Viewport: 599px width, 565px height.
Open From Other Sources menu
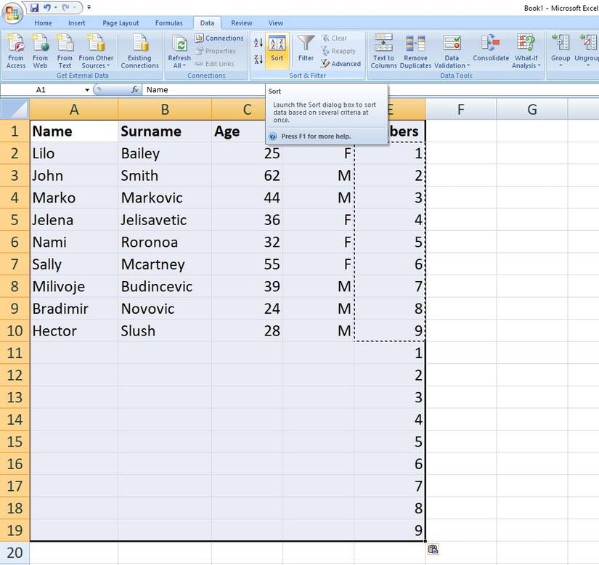pos(96,51)
